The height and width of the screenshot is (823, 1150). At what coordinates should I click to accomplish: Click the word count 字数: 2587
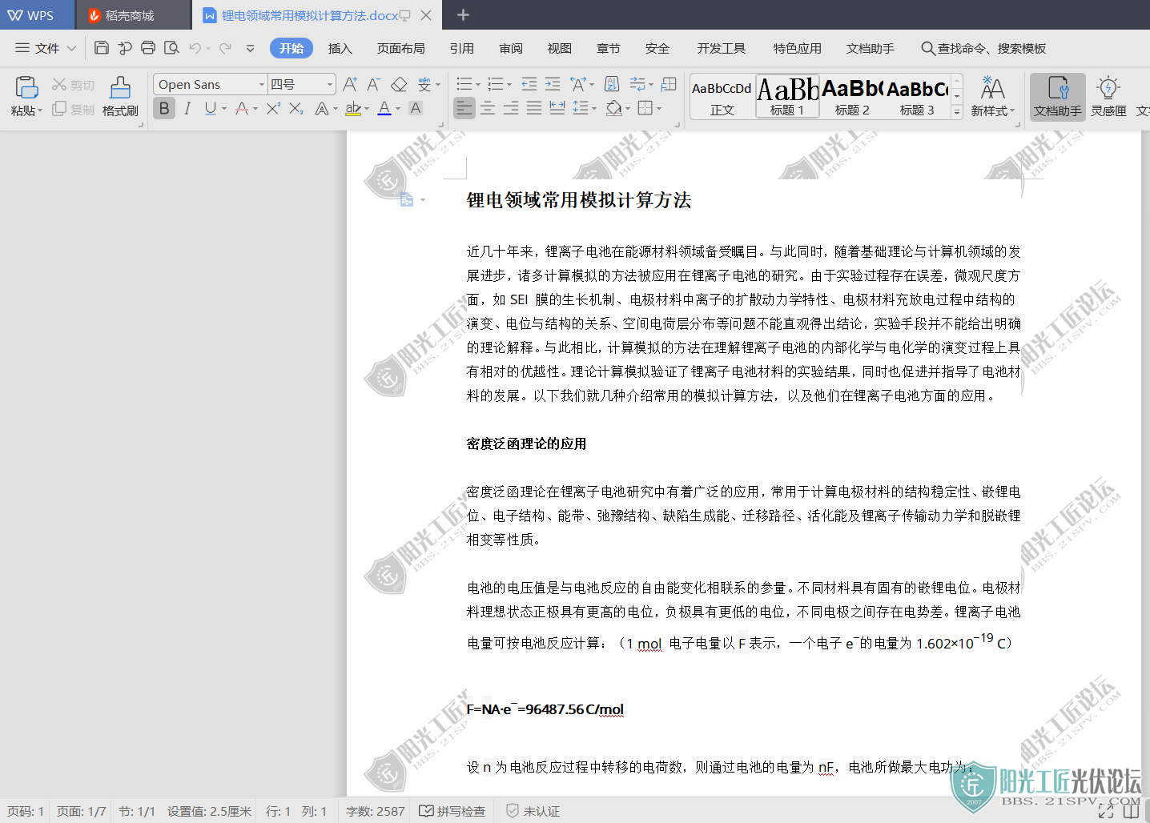(x=375, y=811)
